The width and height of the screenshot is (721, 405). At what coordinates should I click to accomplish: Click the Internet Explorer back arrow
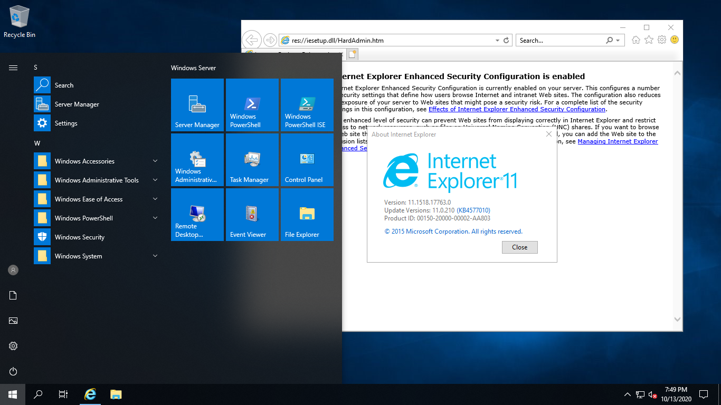252,40
